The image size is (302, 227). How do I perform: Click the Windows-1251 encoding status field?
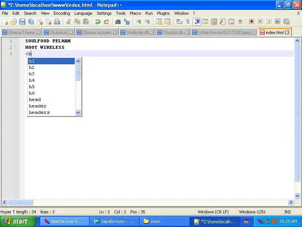(259, 212)
